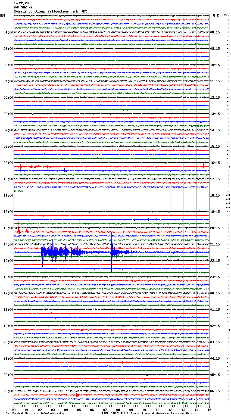Click the 23:15 UTC time label
231x417 pixels.
[215, 277]
